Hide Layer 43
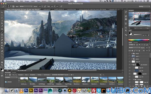The height and width of the screenshot is (94, 151). [130, 68]
